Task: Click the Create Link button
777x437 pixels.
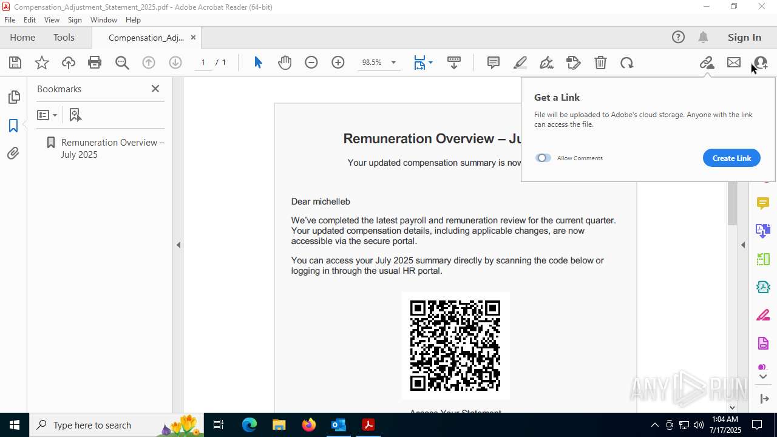Action: 731,158
